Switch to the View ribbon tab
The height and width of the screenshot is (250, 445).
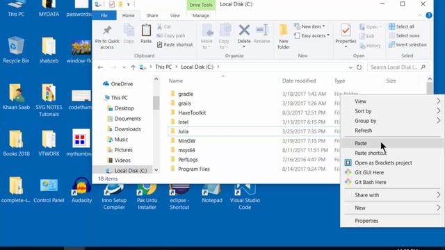(x=175, y=15)
